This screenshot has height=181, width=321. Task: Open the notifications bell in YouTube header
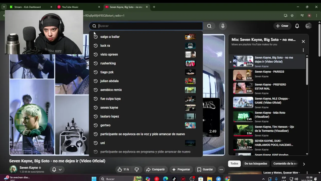[x=297, y=26]
